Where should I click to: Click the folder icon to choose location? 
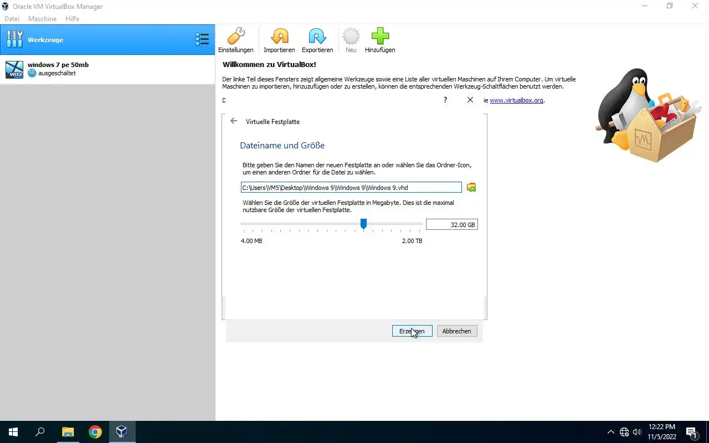tap(471, 187)
